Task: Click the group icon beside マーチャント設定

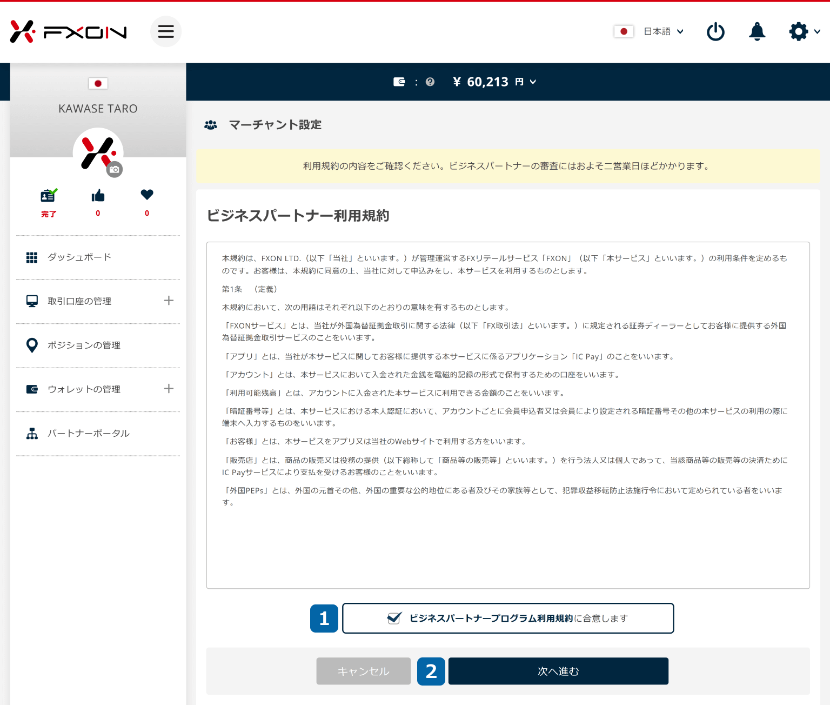Action: [211, 125]
